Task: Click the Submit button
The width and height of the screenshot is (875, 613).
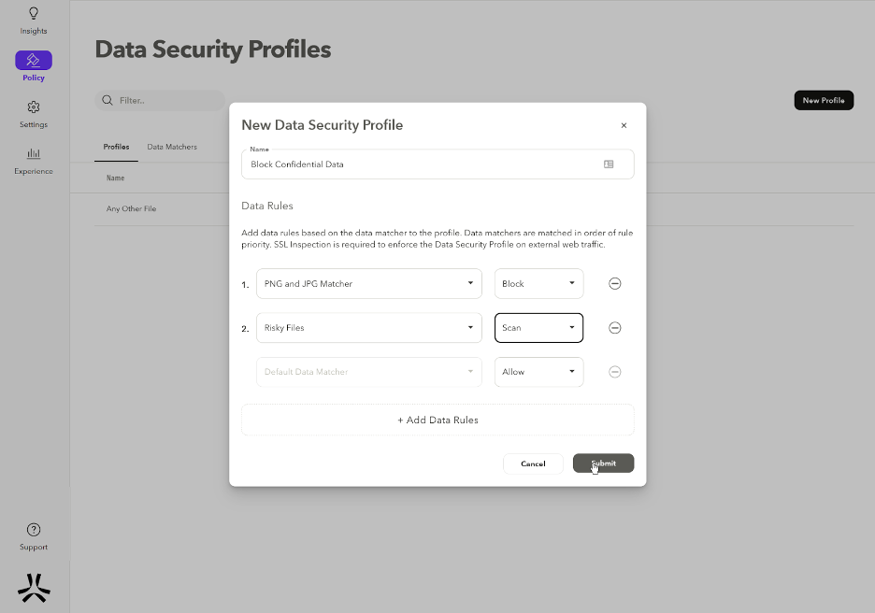Action: coord(603,463)
